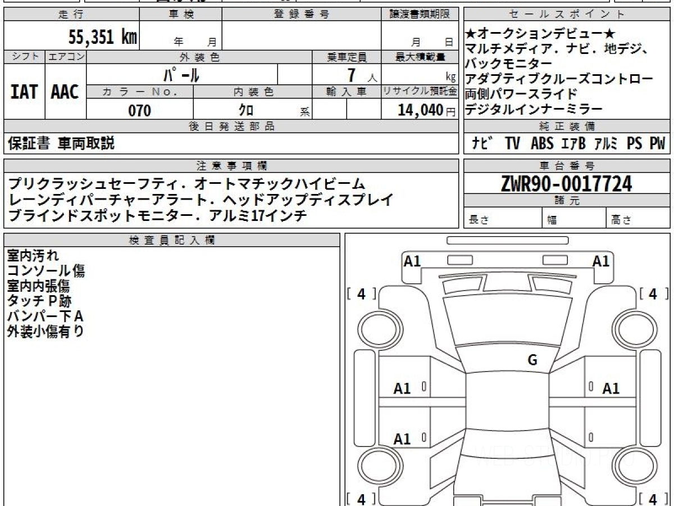
Task: Click the "幅" dimension label
Action: click(552, 220)
